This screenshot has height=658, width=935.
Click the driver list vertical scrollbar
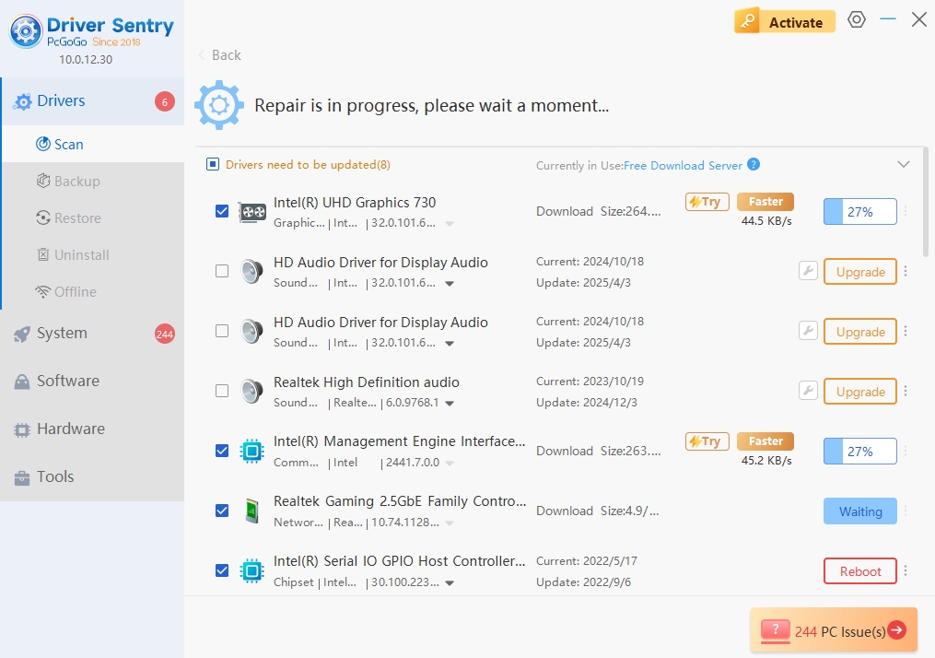pyautogui.click(x=926, y=202)
